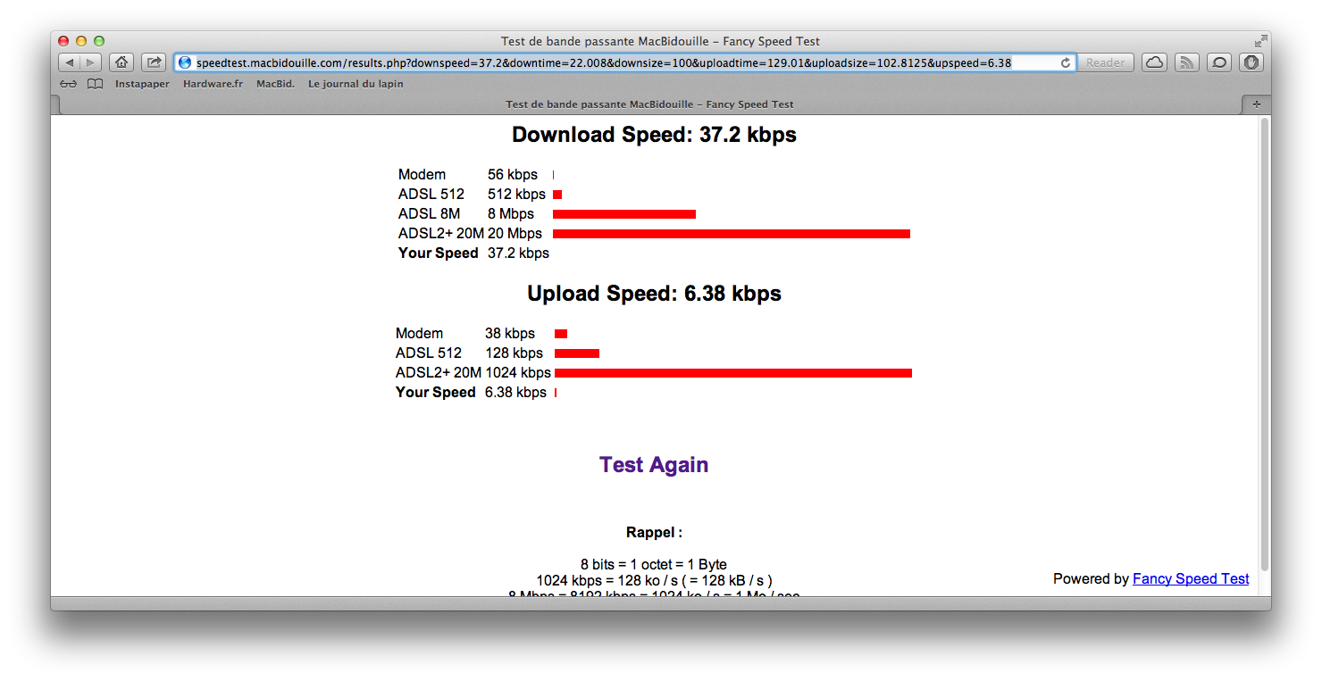This screenshot has height=681, width=1322.
Task: Reload the page with the refresh icon
Action: point(1065,62)
